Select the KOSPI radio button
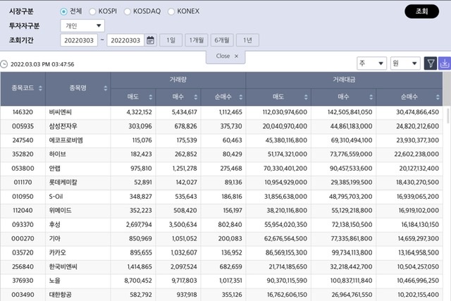Screen dimensions: 451x301 94,11
